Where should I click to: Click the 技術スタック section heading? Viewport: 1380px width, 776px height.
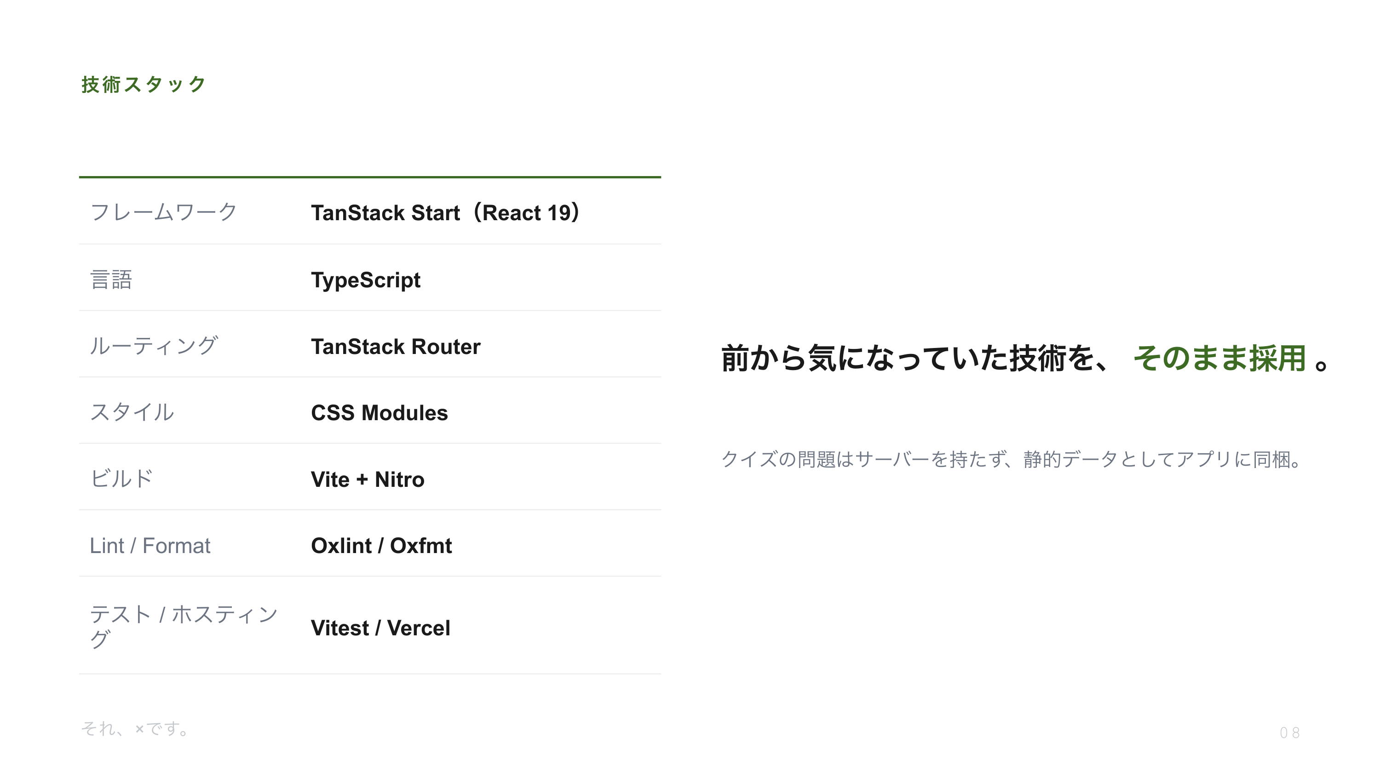click(144, 85)
